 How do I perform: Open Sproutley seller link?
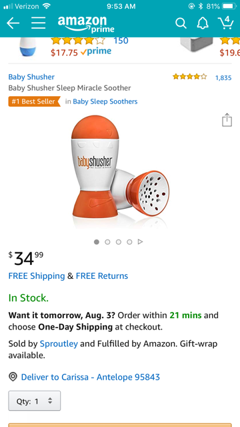coord(59,344)
